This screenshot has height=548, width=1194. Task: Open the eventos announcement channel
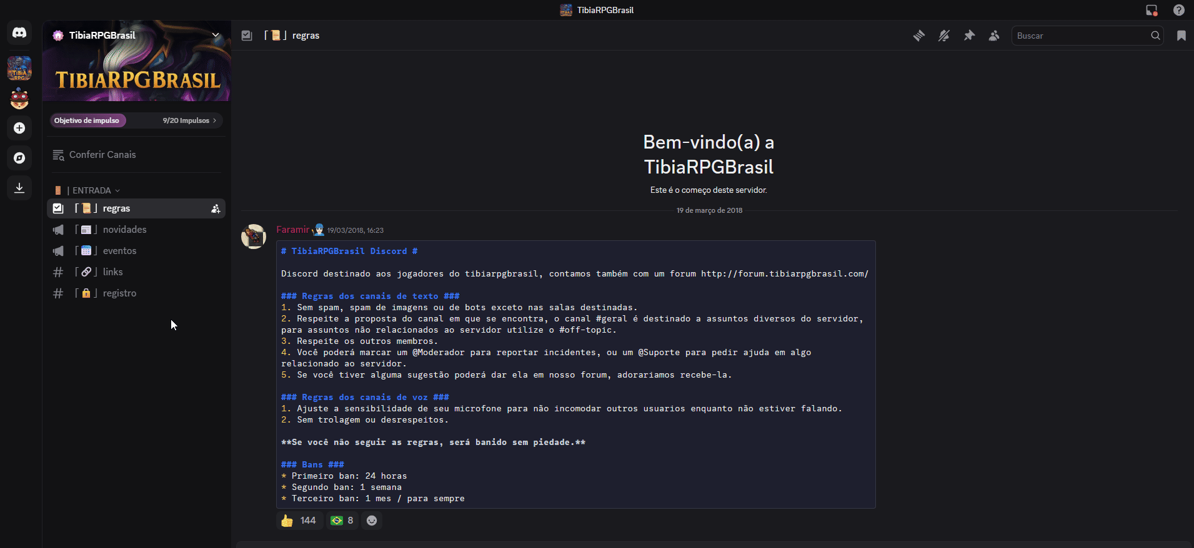[136, 251]
